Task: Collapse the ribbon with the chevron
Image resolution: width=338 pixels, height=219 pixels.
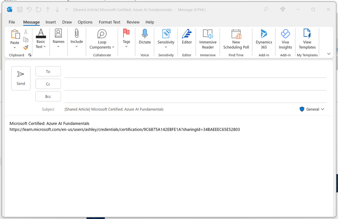Action: point(329,54)
